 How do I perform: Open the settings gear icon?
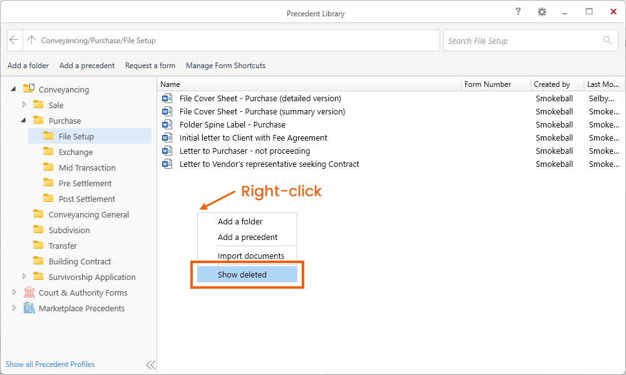(542, 12)
